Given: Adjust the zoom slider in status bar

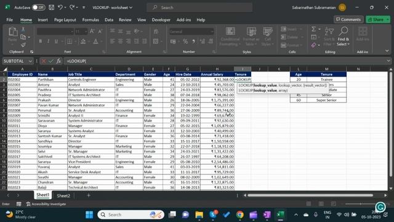Looking at the screenshot, I should tap(361, 204).
